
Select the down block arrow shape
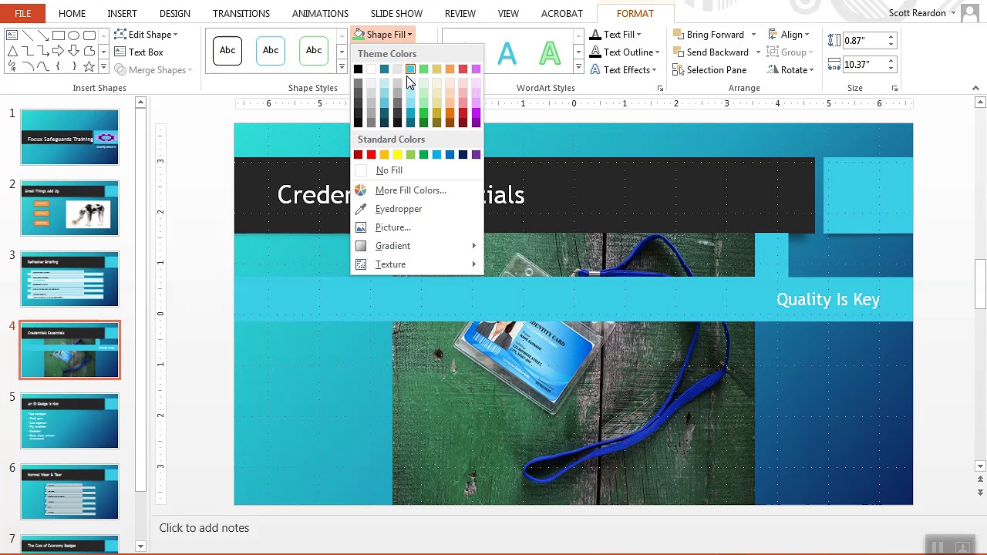pos(74,51)
